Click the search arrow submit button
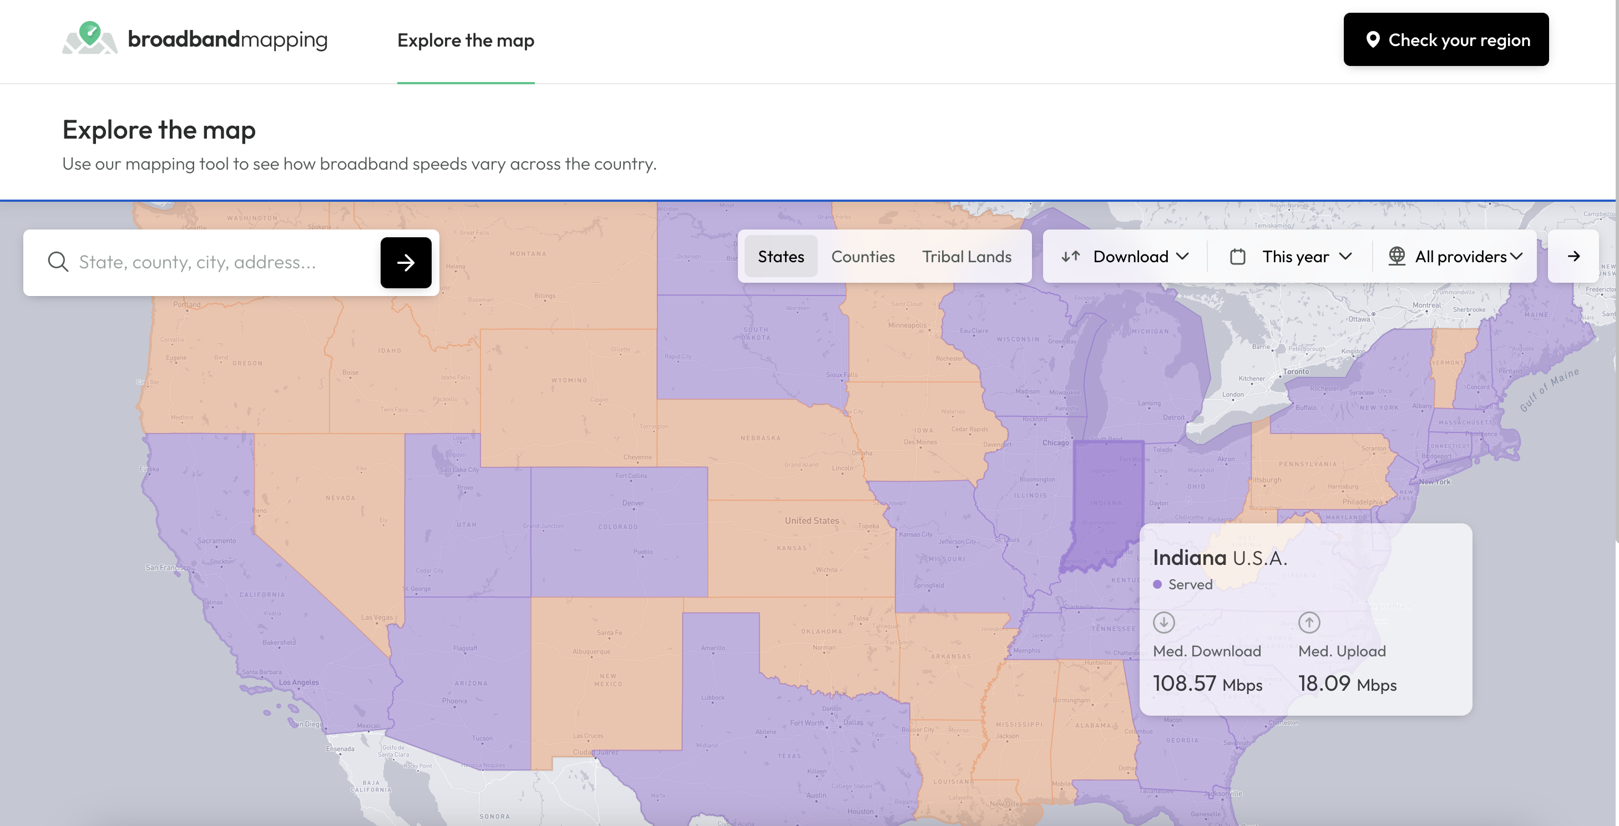1619x826 pixels. point(406,263)
